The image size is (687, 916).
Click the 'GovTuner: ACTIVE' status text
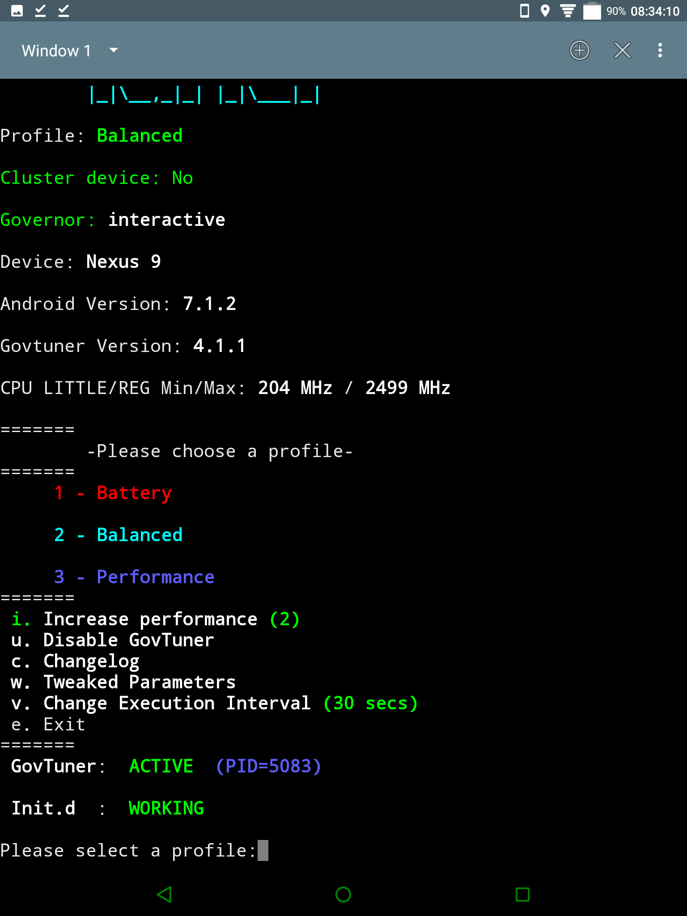click(102, 766)
